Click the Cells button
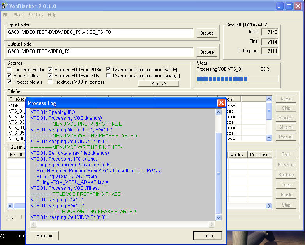Viewport: 305px width, 245px height. 286,154
